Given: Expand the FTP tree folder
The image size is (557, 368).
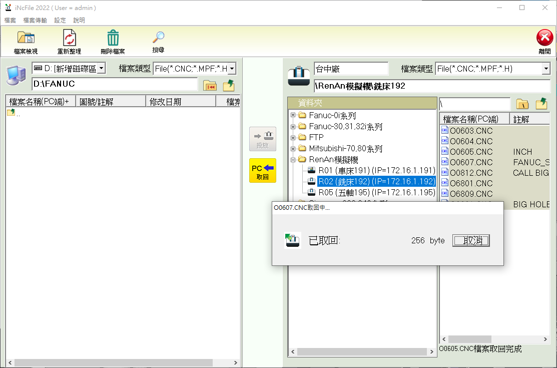Looking at the screenshot, I should tap(293, 138).
